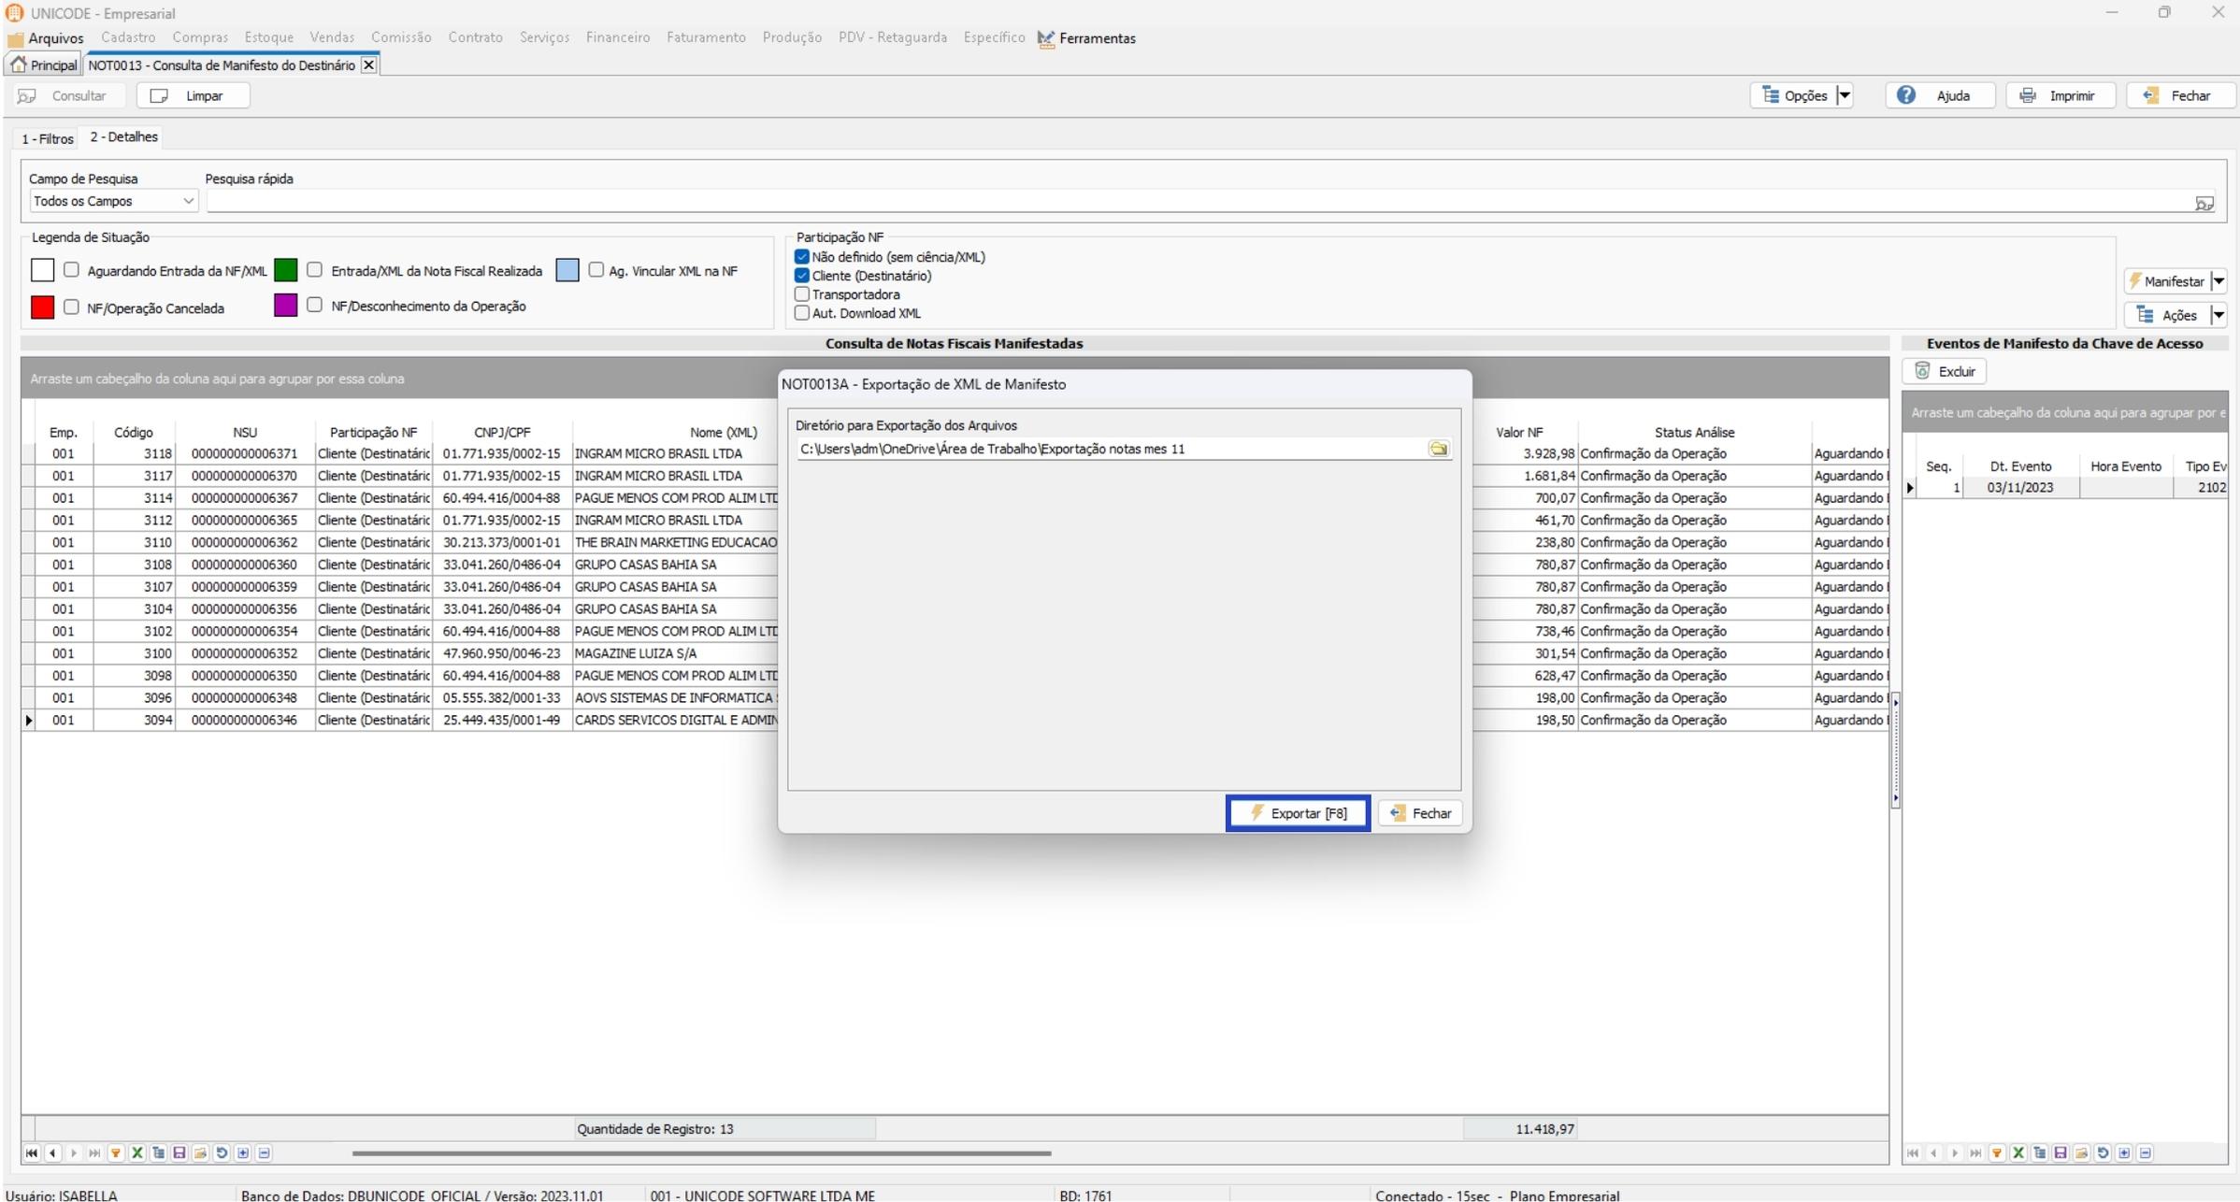Switch to the 1 - Filtros tab
This screenshot has height=1202, width=2240.
[47, 138]
